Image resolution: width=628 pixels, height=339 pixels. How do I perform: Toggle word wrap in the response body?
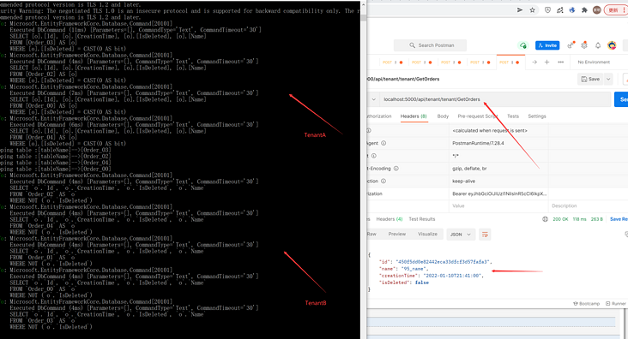click(x=485, y=235)
